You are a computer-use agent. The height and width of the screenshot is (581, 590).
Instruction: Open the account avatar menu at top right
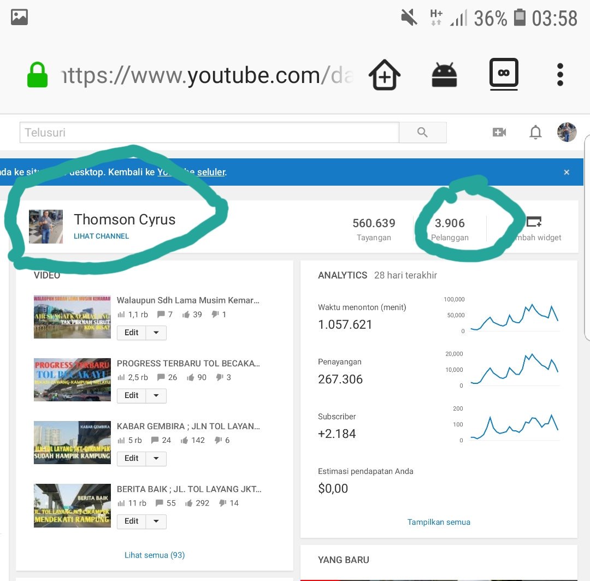click(567, 132)
